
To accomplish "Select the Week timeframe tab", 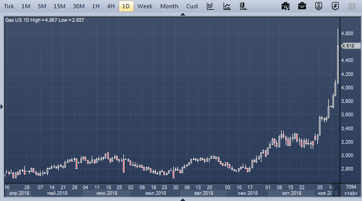I will tap(145, 6).
